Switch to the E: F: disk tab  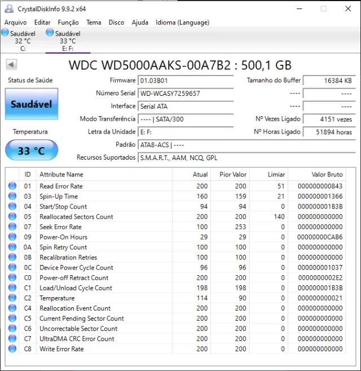pyautogui.click(x=68, y=41)
